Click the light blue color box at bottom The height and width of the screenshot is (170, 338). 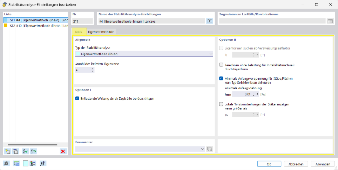25,163
